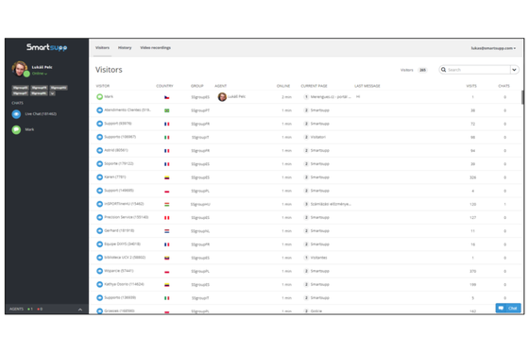The image size is (529, 352).
Task: Sort by the Online column header
Action: 283,86
